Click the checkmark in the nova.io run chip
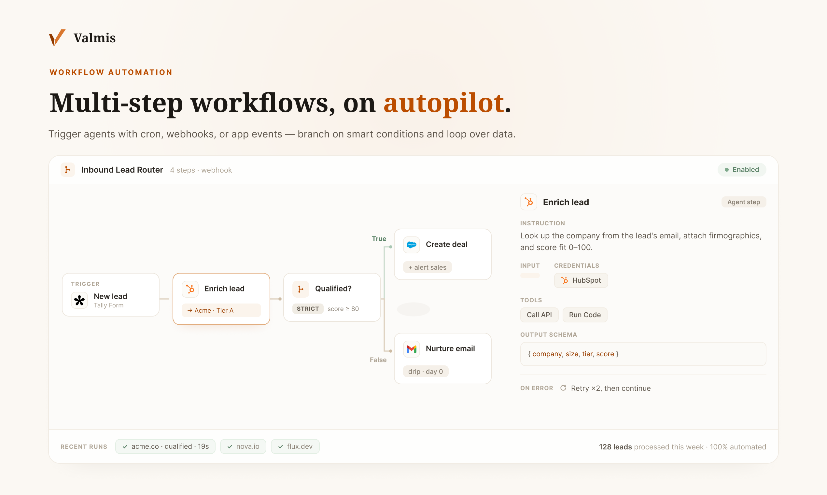 click(x=230, y=446)
